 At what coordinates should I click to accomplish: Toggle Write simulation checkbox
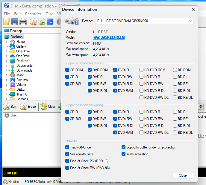point(123,154)
